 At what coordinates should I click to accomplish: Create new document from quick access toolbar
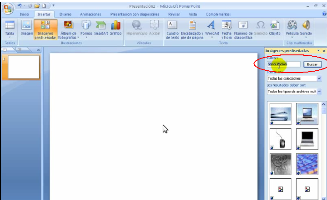(44, 6)
